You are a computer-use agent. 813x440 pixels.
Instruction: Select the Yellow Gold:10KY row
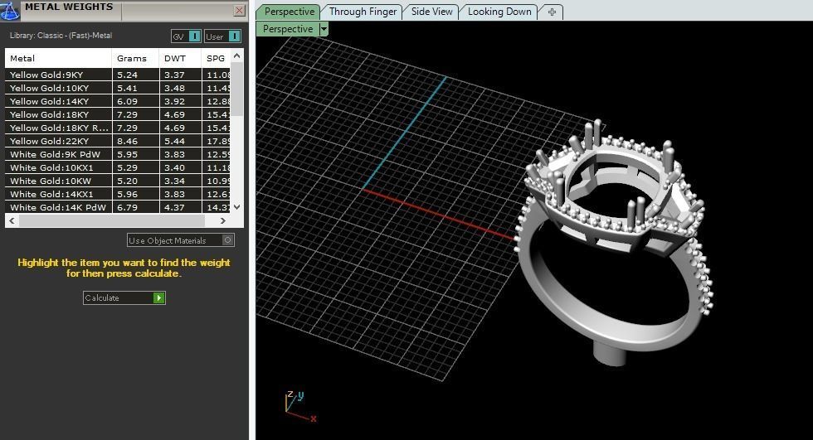118,88
